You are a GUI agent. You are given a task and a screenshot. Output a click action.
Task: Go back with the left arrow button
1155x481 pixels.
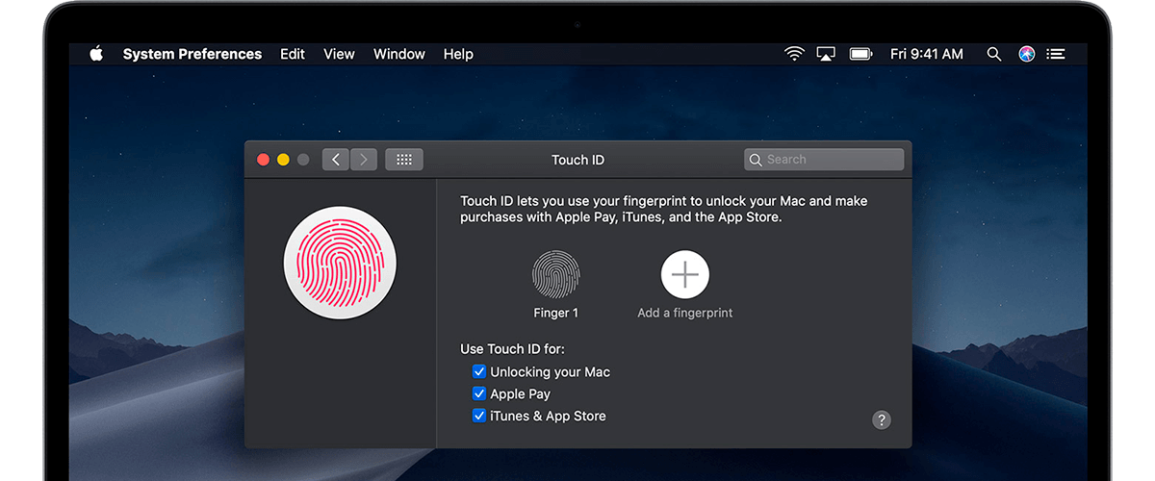[335, 160]
